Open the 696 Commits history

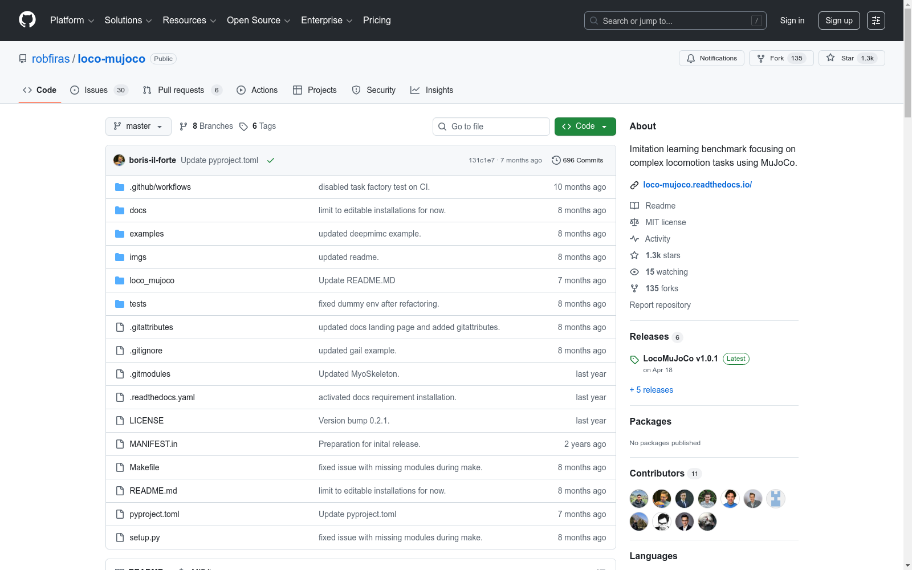[577, 160]
